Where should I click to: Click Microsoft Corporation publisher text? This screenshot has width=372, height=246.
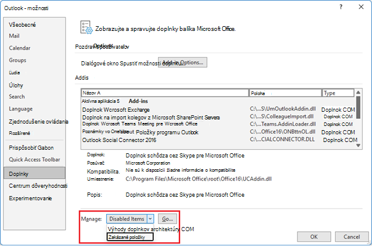pyautogui.click(x=148, y=163)
